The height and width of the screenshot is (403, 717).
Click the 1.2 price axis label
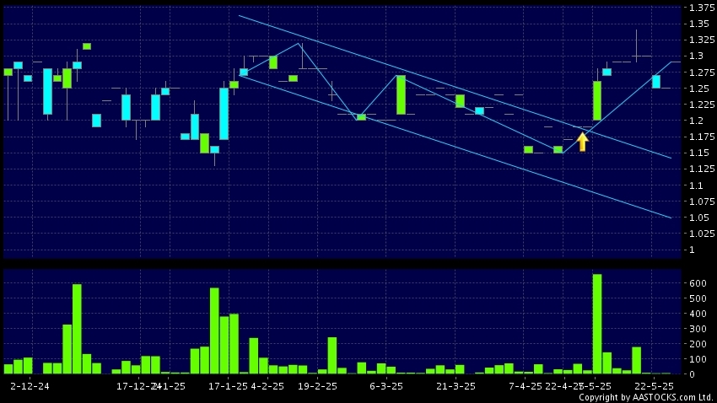pos(697,121)
